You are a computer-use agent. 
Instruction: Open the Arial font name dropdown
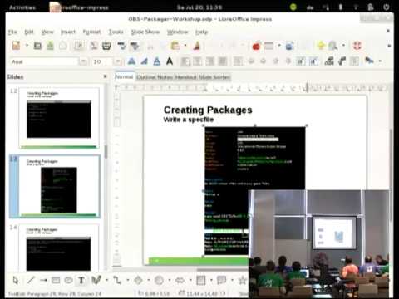coord(83,61)
